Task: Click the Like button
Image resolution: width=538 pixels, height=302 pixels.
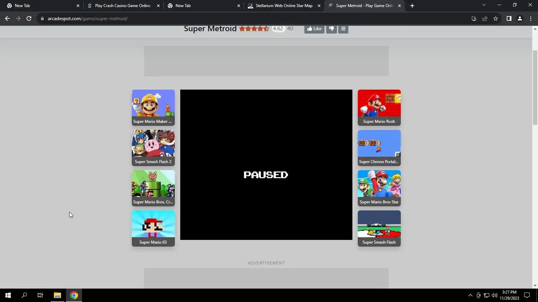Action: click(314, 29)
